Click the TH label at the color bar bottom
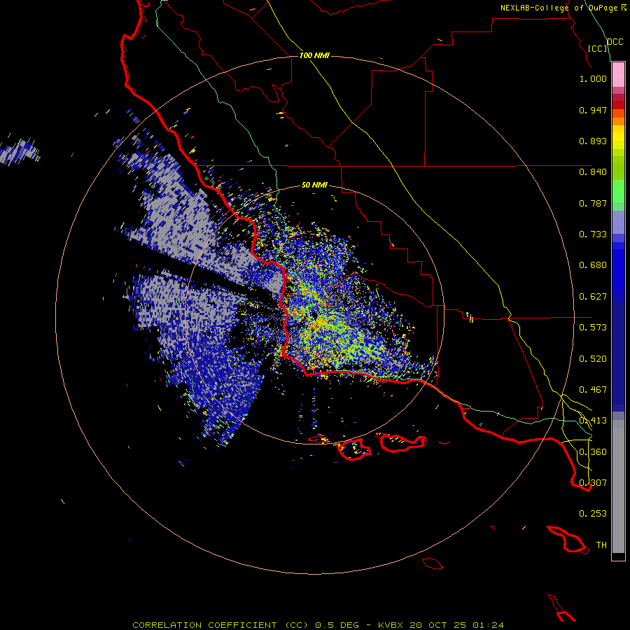Screen dimensions: 630x630 pos(601,545)
